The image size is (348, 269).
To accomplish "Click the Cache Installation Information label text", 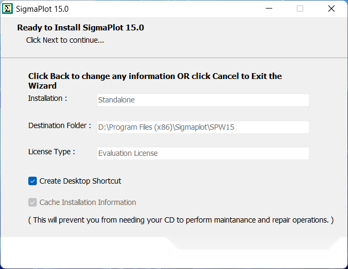I will tap(88, 202).
